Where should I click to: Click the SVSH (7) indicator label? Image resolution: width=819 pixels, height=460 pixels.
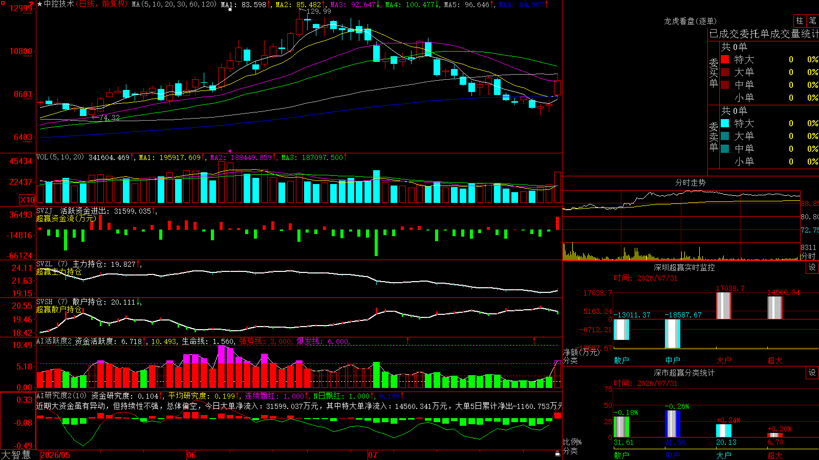[52, 302]
